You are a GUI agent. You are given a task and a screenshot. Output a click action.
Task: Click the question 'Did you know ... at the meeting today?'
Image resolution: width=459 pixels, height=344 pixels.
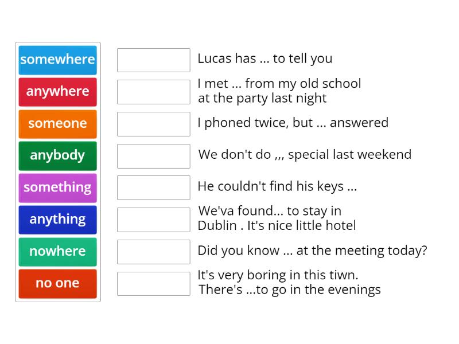(x=312, y=251)
